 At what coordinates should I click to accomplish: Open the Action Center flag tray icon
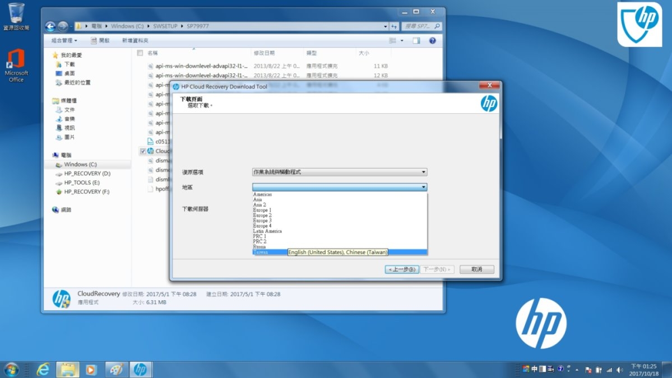point(588,370)
